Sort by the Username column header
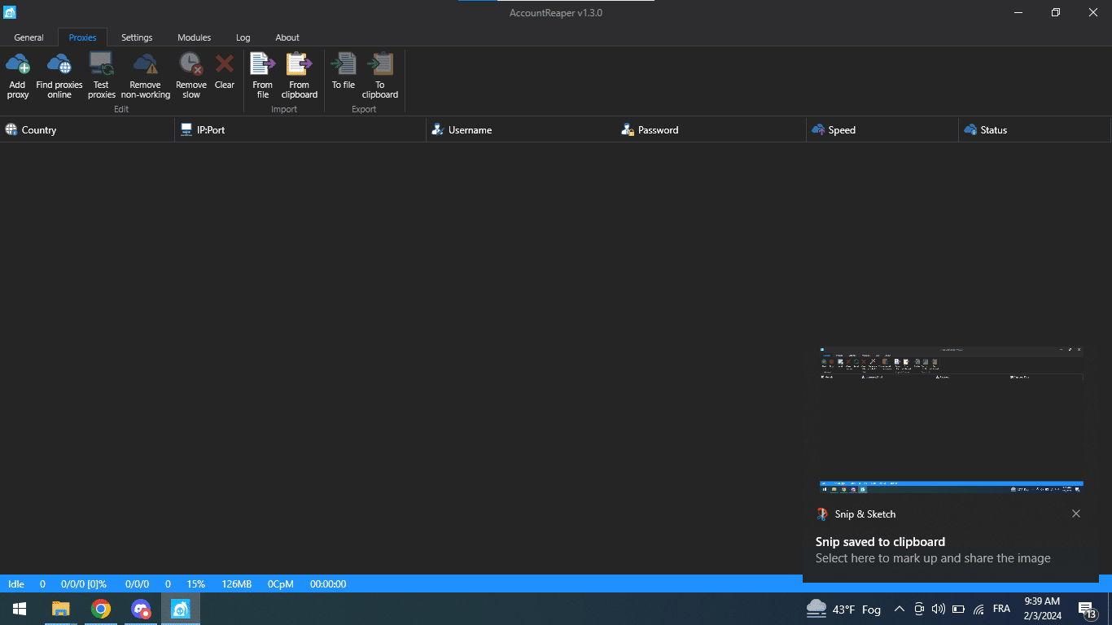1112x625 pixels. click(521, 129)
